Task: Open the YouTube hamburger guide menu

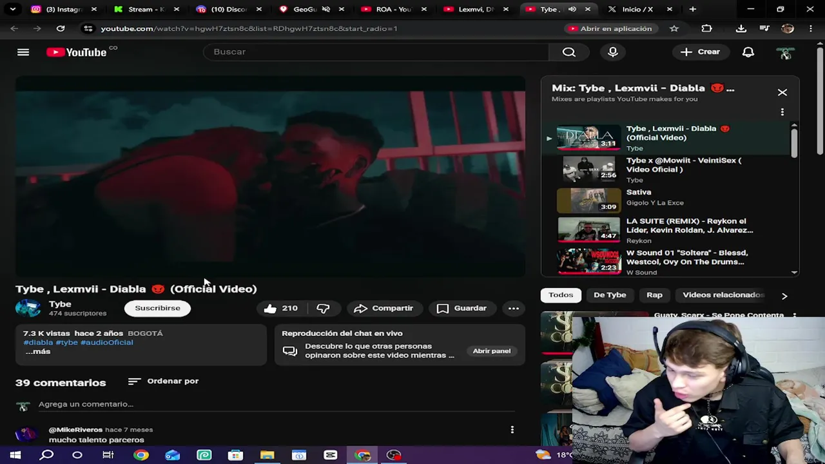Action: pos(23,52)
